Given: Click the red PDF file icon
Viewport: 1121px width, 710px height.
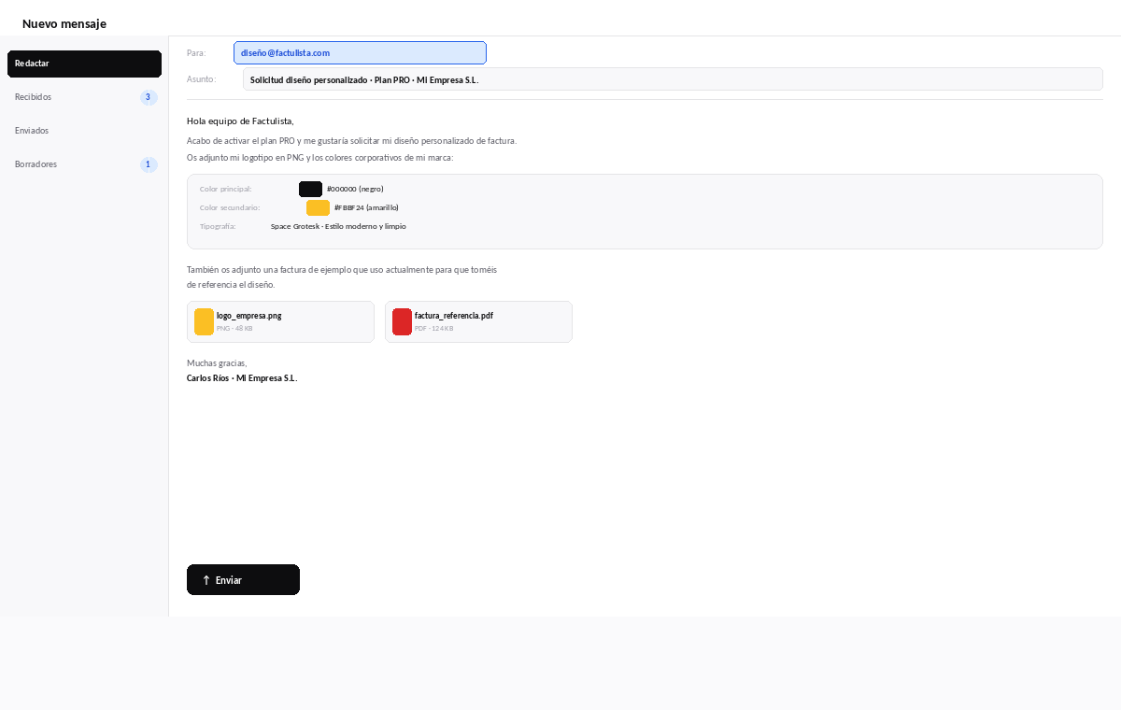Looking at the screenshot, I should tap(402, 321).
